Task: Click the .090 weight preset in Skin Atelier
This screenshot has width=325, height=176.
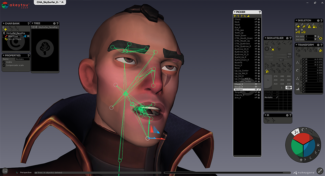Action: (289, 76)
